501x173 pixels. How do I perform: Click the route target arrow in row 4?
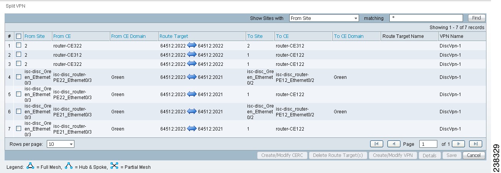[191, 77]
